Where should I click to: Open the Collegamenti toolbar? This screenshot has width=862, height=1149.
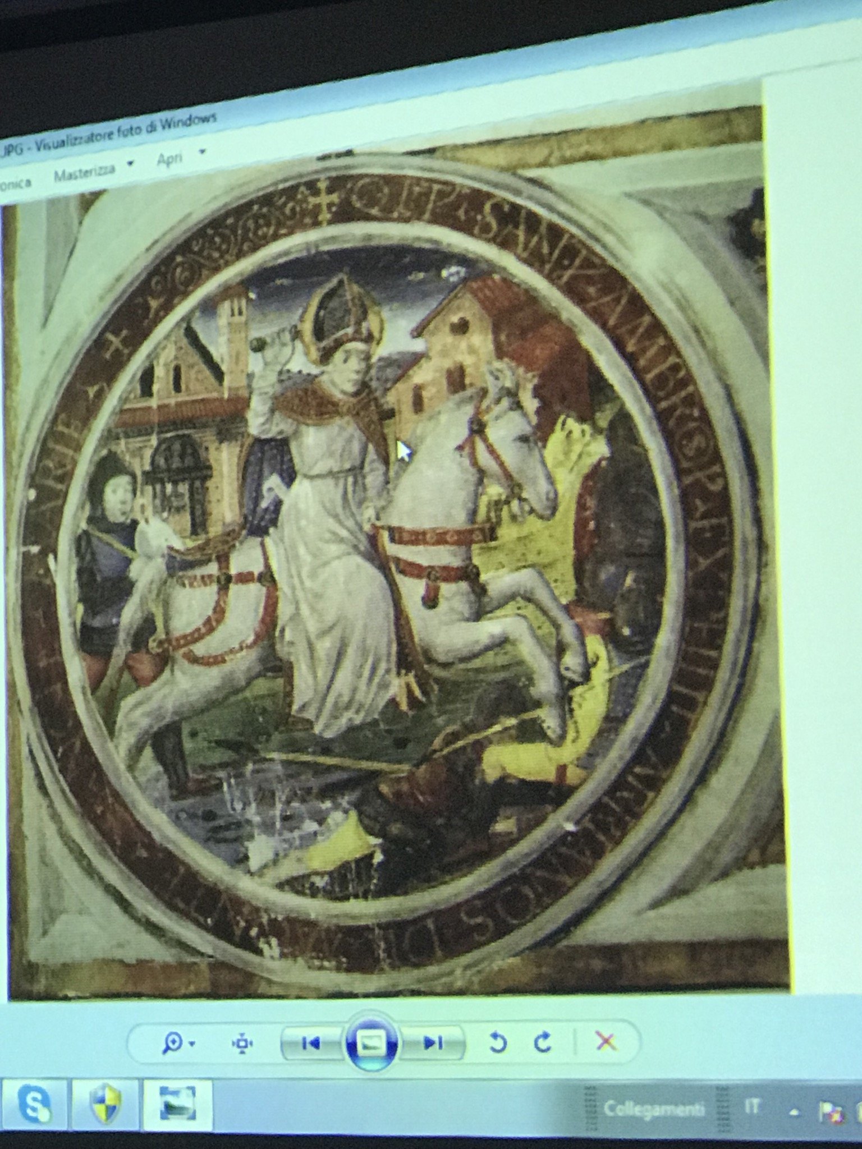click(x=653, y=1109)
